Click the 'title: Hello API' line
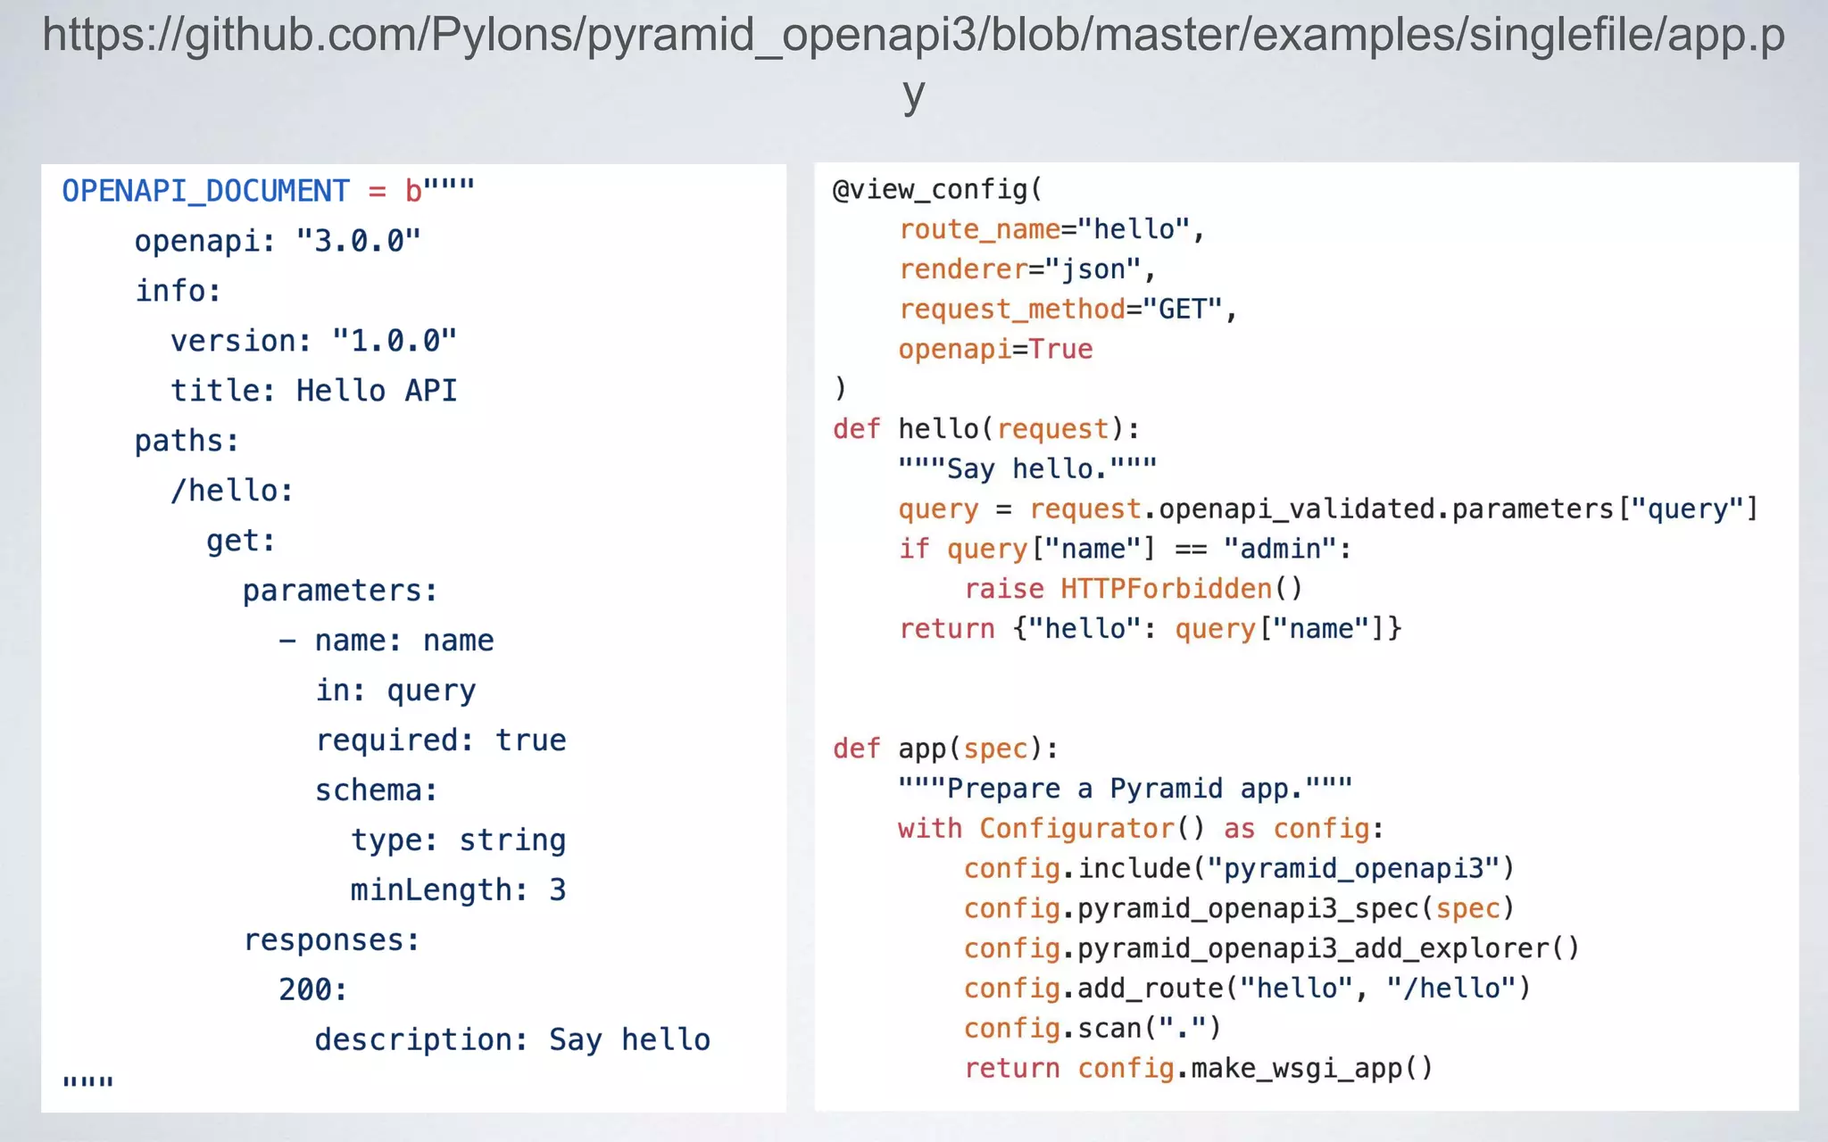1828x1142 pixels. pyautogui.click(x=313, y=391)
